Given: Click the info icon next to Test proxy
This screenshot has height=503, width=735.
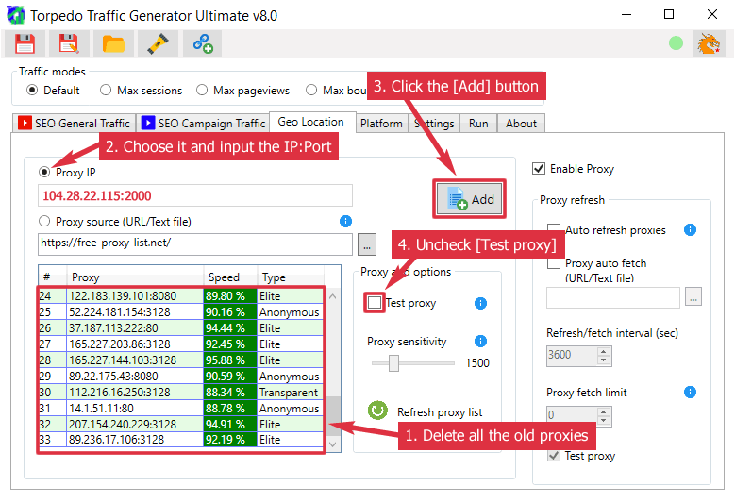Looking at the screenshot, I should [480, 303].
